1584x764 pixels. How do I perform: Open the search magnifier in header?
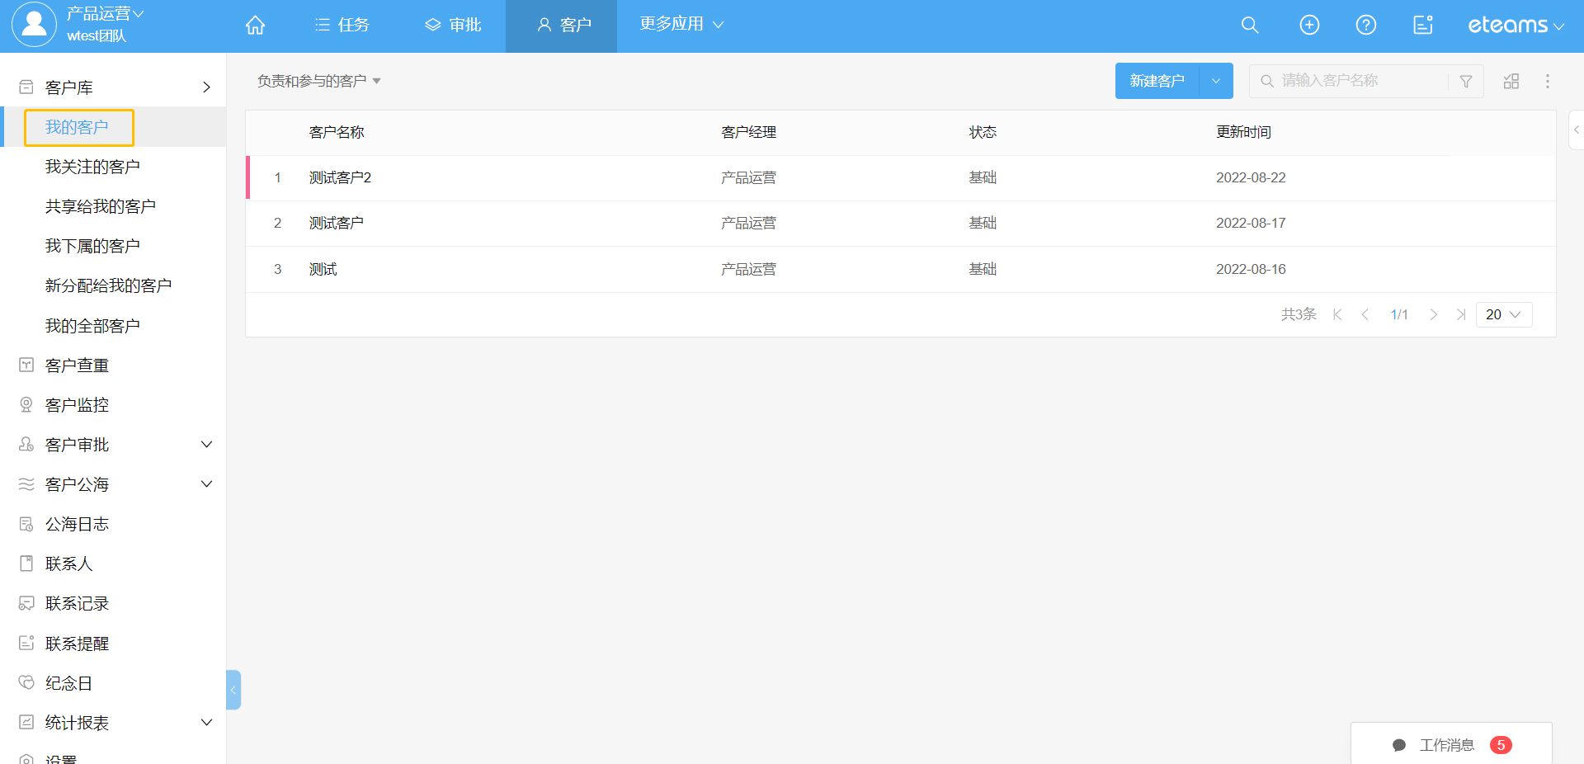click(1250, 26)
